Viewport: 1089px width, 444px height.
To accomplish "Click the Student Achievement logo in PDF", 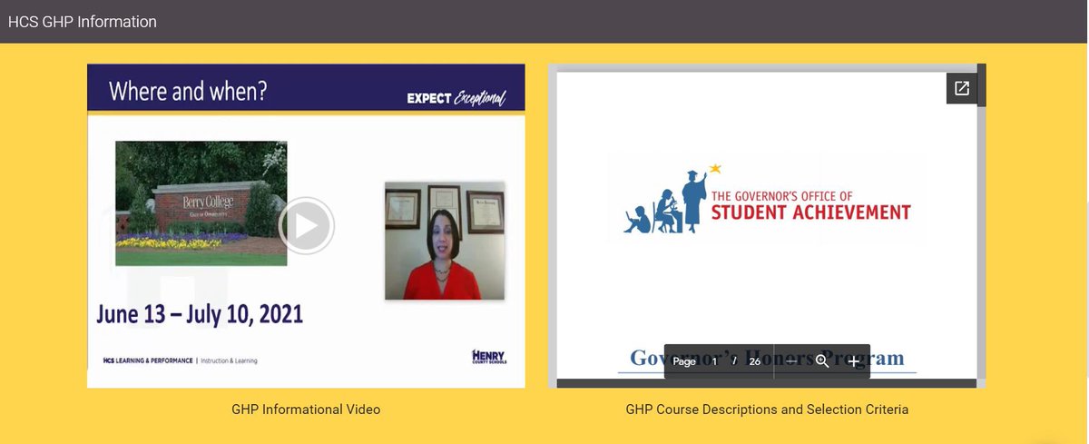I will tap(767, 199).
